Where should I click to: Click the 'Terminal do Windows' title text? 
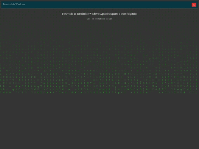[x=14, y=4]
